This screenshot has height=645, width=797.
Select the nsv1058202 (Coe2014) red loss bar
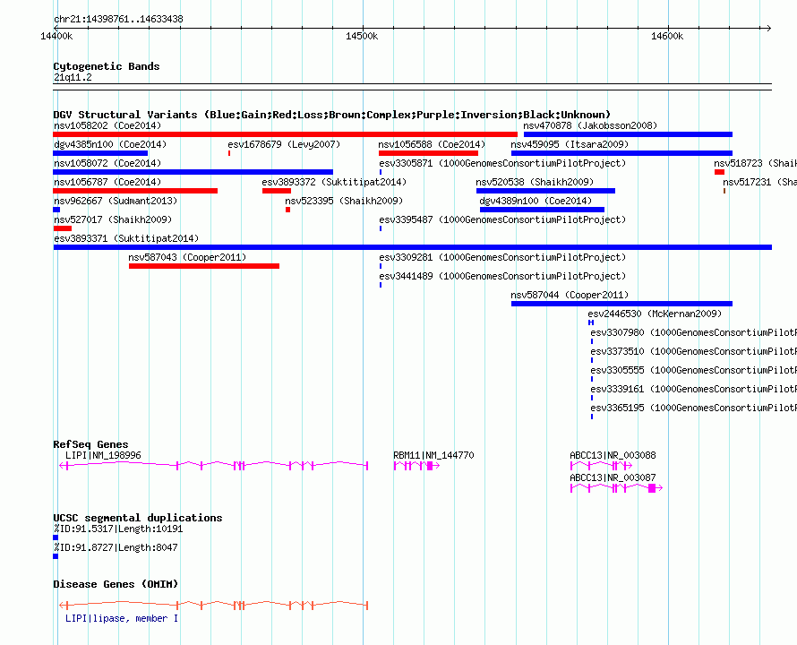point(285,134)
